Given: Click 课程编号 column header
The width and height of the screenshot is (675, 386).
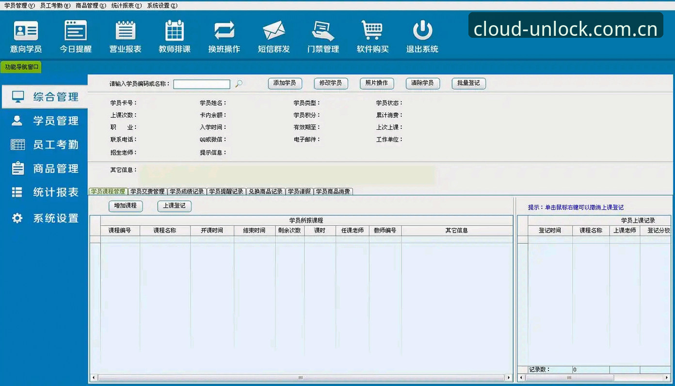Looking at the screenshot, I should (x=120, y=231).
